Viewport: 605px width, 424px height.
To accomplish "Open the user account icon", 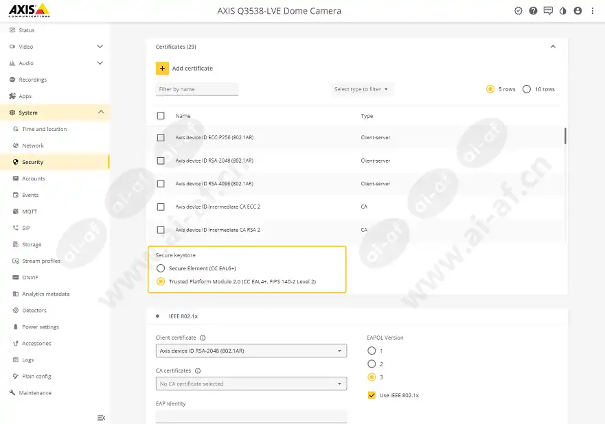I will [578, 11].
